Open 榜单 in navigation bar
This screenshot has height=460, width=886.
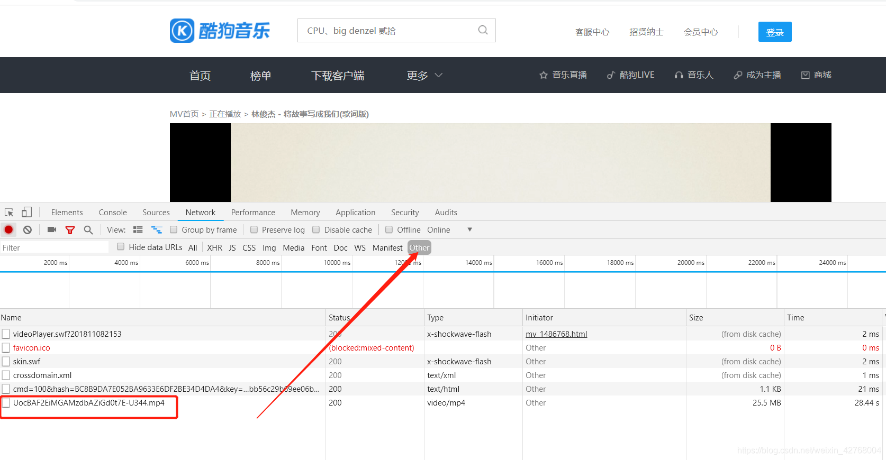click(260, 75)
